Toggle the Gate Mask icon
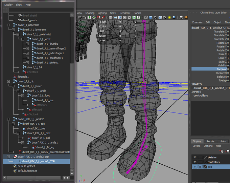The width and height of the screenshot is (230, 183). 124,18
